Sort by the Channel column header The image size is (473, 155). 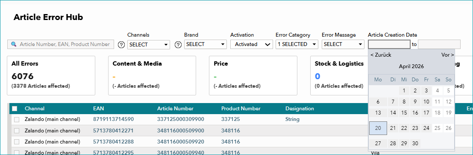coord(34,109)
